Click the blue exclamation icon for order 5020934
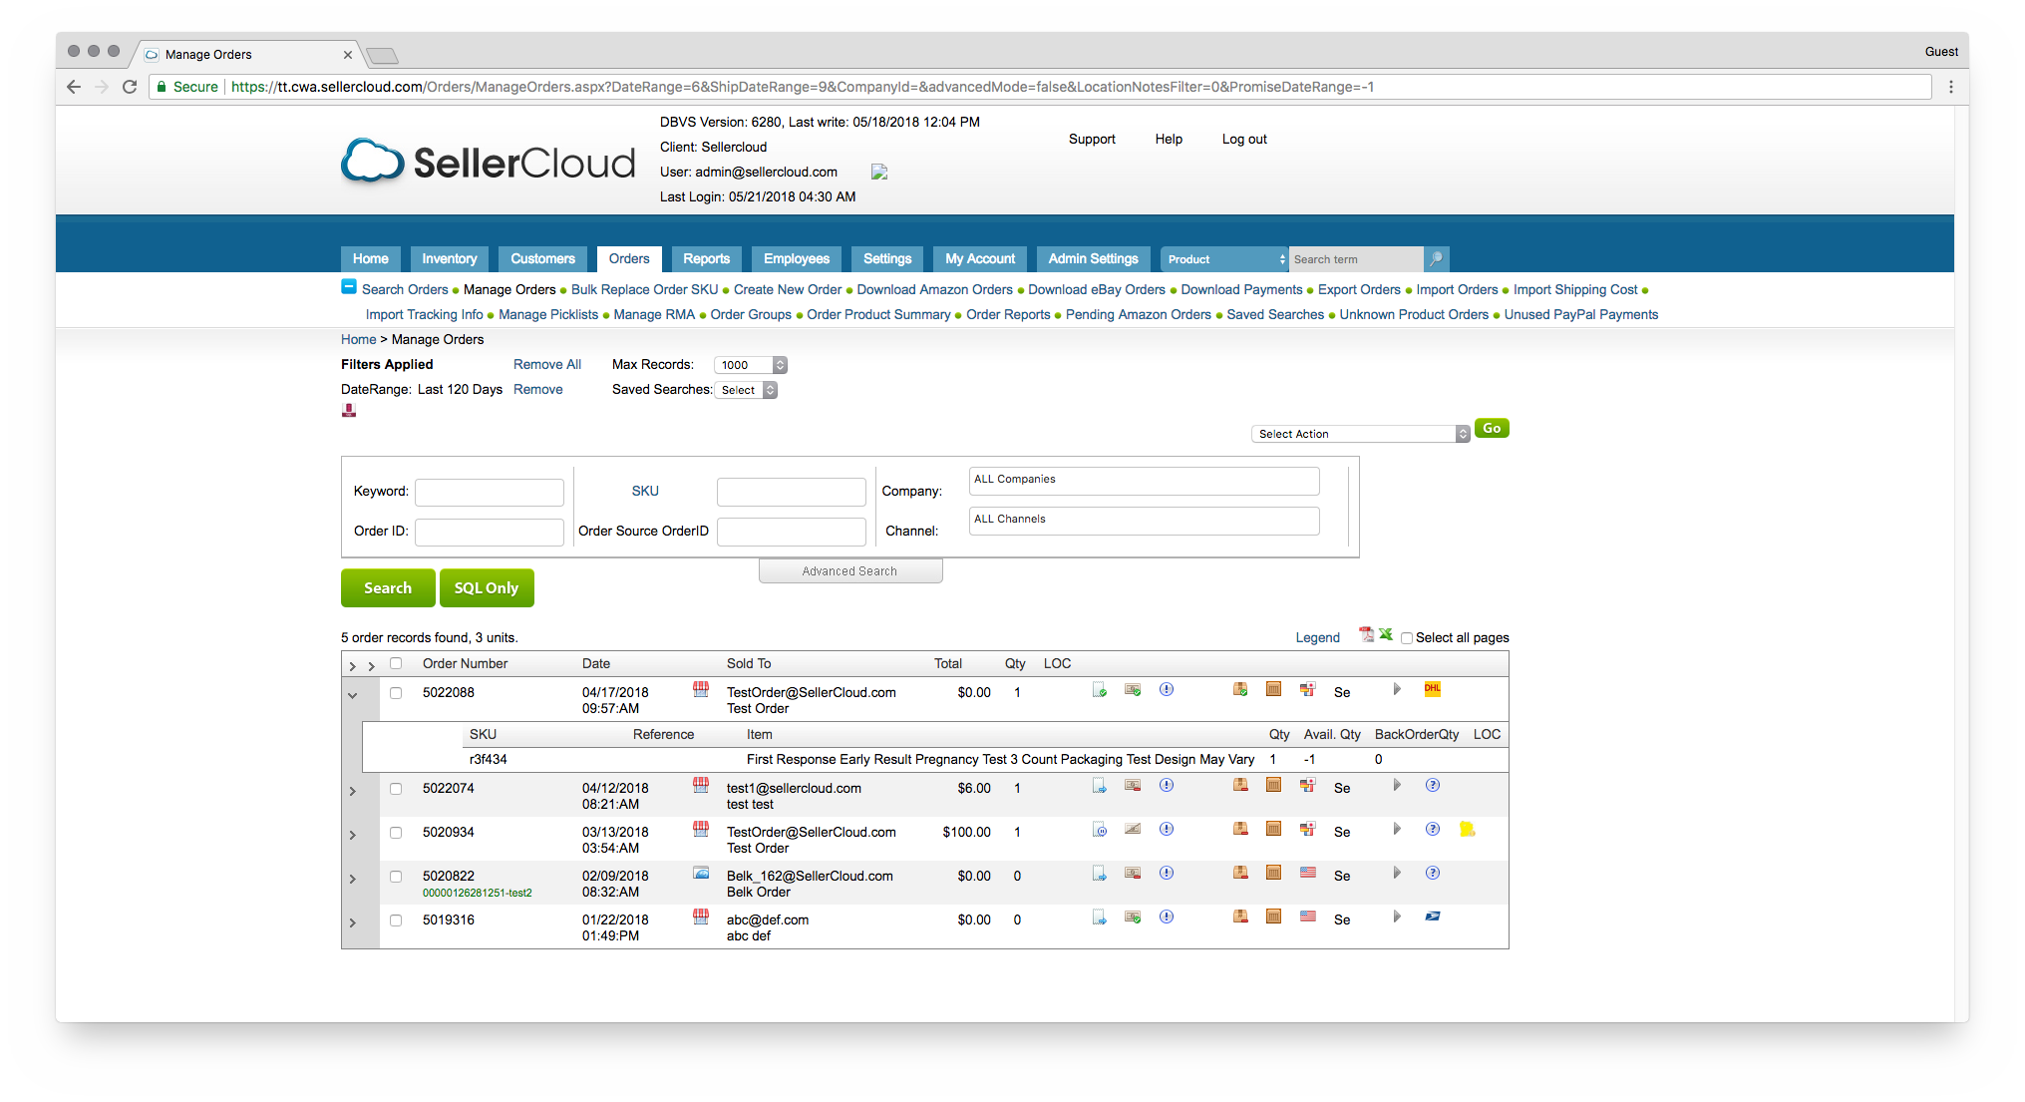Image resolution: width=2025 pixels, height=1102 pixels. tap(1167, 829)
